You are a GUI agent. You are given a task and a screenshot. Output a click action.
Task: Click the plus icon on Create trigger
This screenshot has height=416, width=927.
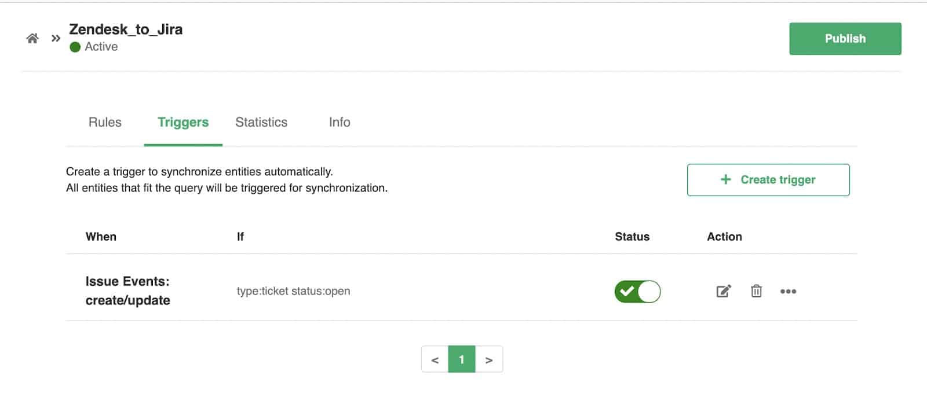click(x=725, y=179)
